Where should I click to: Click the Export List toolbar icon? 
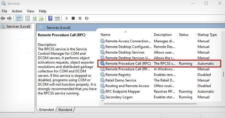point(41,18)
